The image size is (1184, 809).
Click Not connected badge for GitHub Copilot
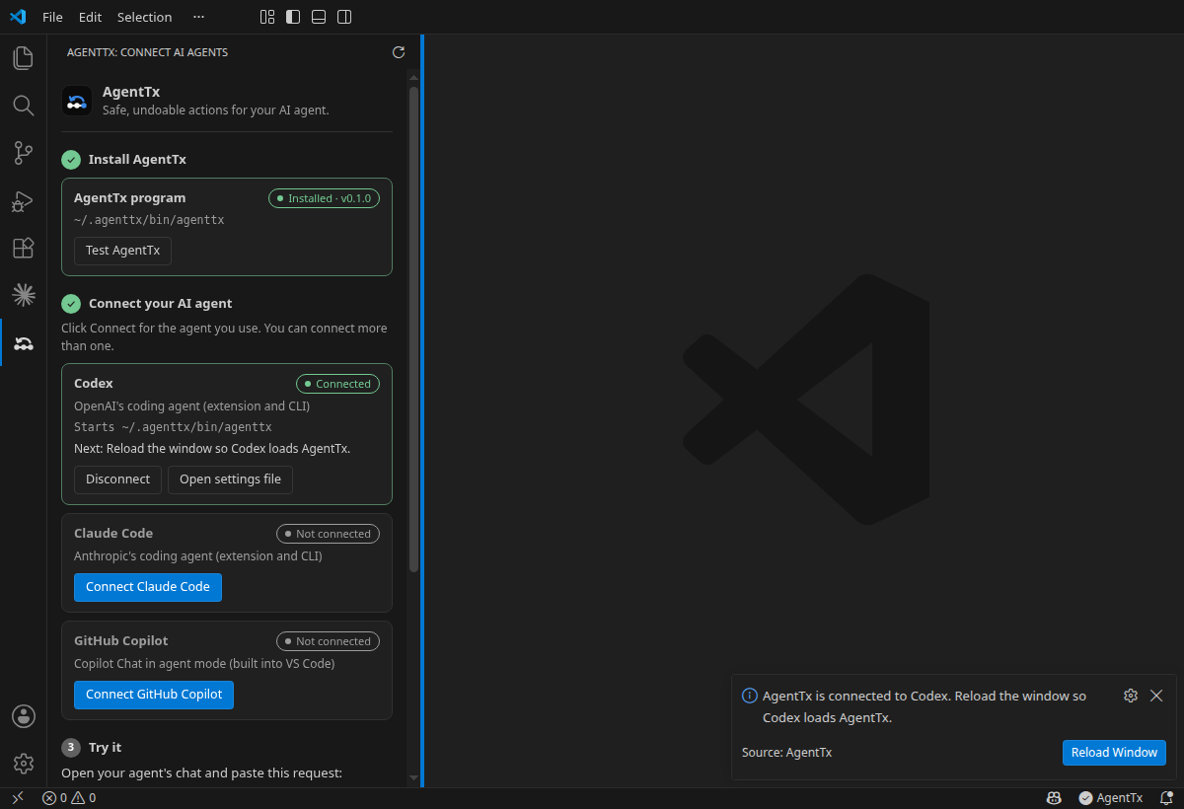tap(328, 641)
